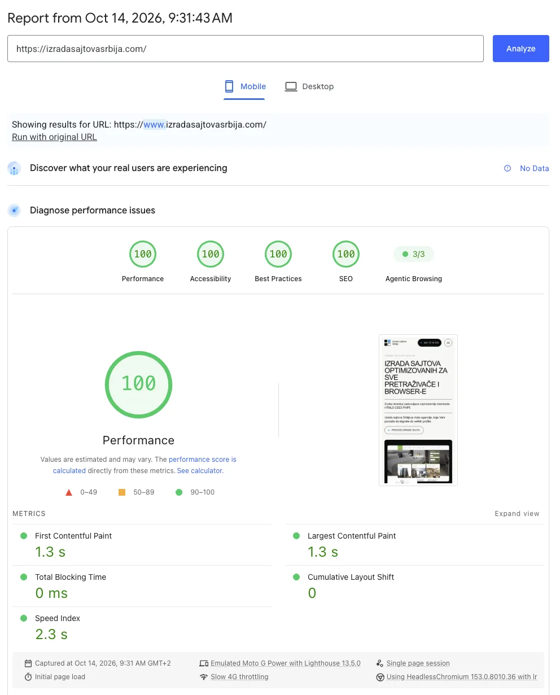Click Slow 4G throttling text
The width and height of the screenshot is (560, 695).
239,677
